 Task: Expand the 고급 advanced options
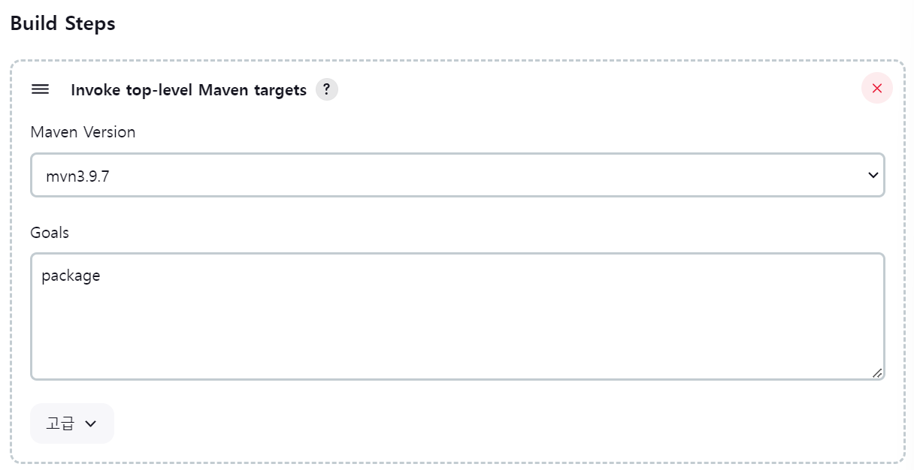pyautogui.click(x=72, y=423)
